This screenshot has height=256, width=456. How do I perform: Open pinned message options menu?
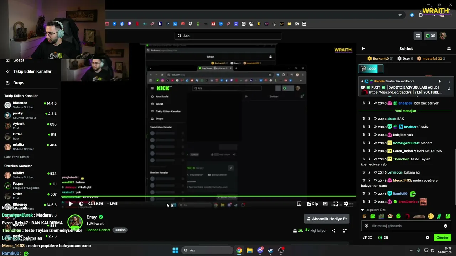(x=449, y=81)
